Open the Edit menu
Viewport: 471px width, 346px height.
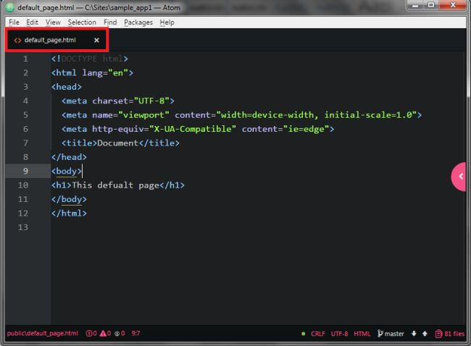click(x=32, y=22)
